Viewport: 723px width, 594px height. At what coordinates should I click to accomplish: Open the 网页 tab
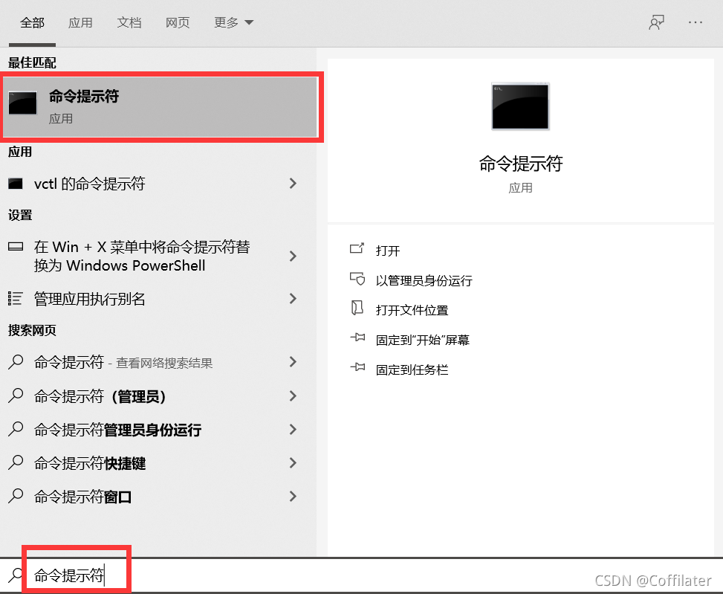click(178, 22)
